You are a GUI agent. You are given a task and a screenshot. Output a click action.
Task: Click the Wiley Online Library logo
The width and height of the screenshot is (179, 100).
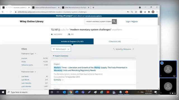pos(32,21)
